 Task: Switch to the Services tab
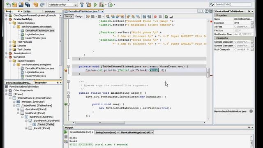(50, 12)
